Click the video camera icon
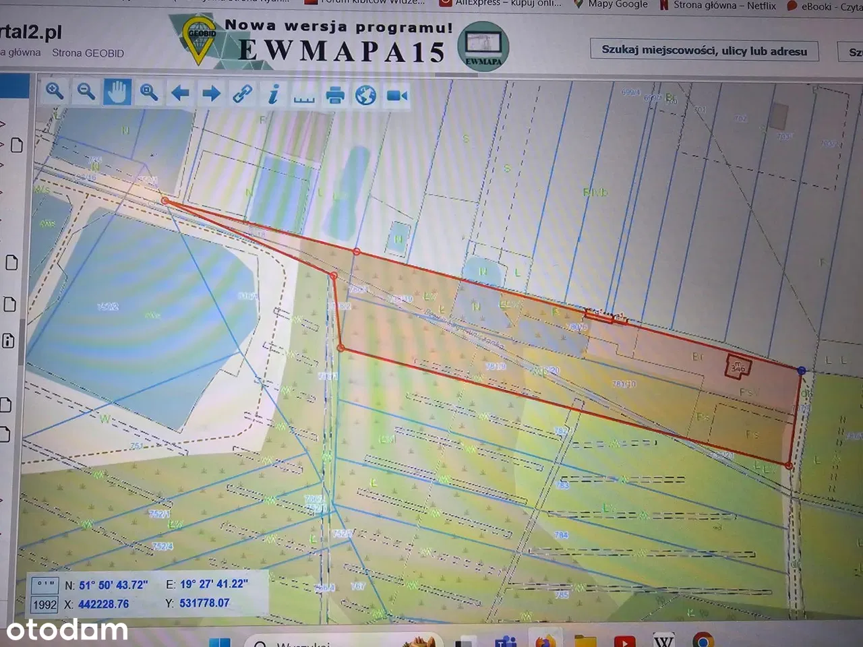The width and height of the screenshot is (863, 647). click(x=397, y=96)
